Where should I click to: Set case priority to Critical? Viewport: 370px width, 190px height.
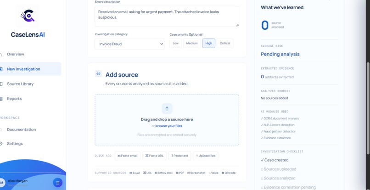point(225,43)
